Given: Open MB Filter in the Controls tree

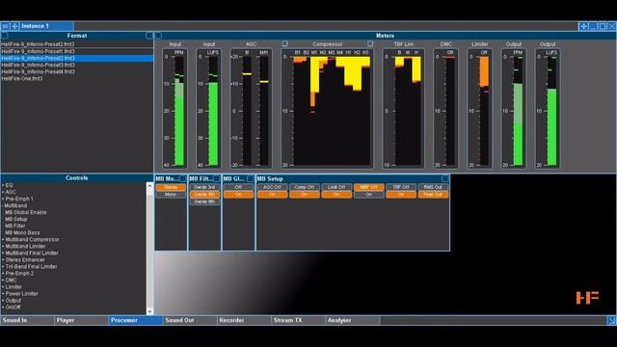Looking at the screenshot, I should click(x=15, y=226).
